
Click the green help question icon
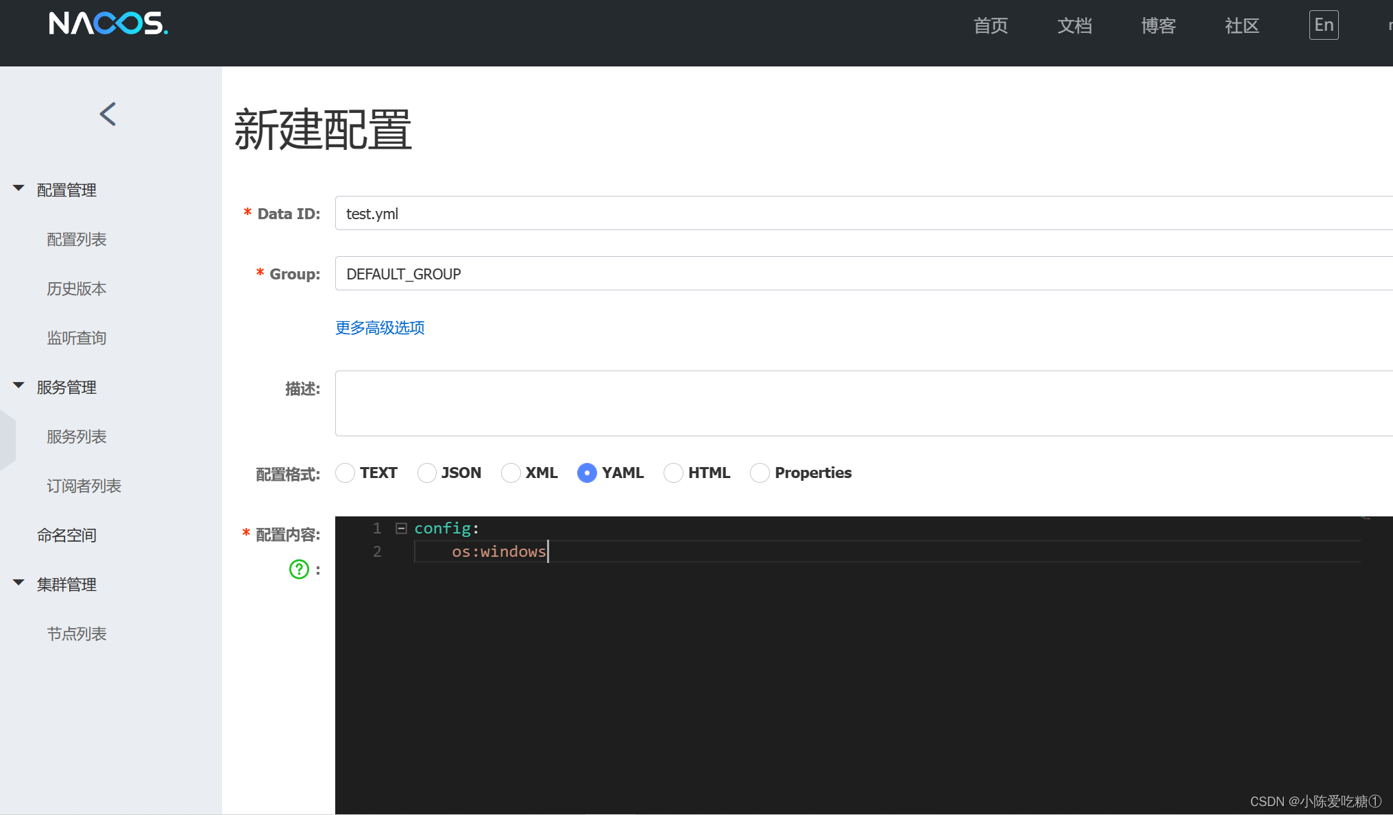point(299,569)
